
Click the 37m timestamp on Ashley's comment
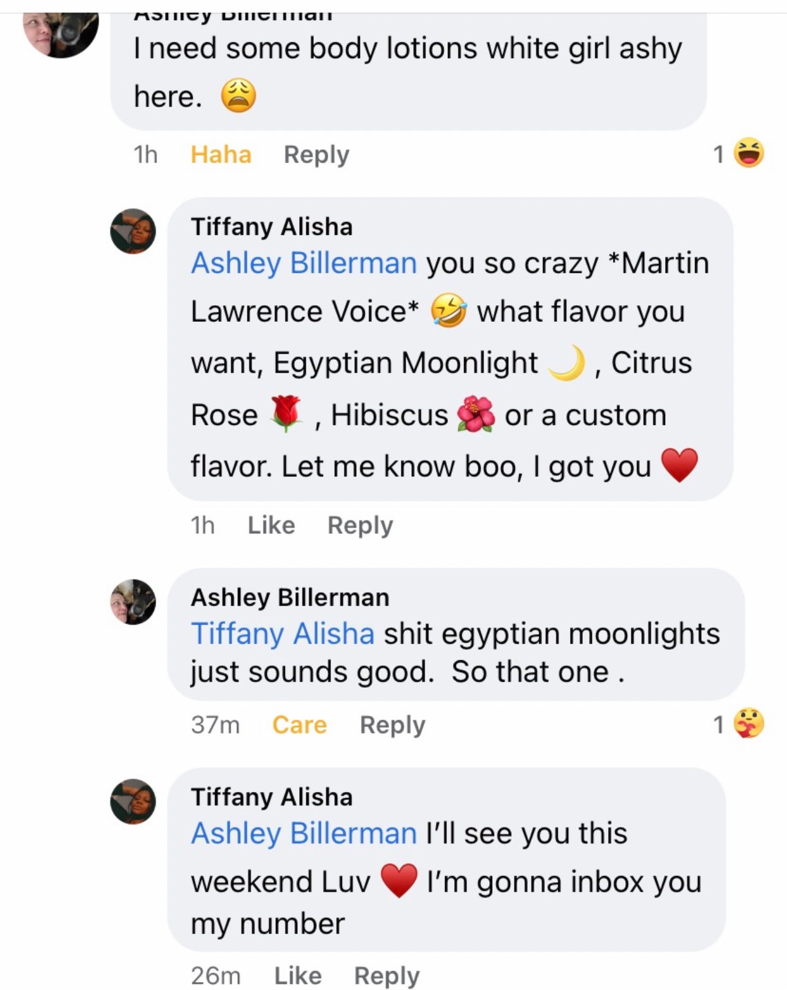215,725
